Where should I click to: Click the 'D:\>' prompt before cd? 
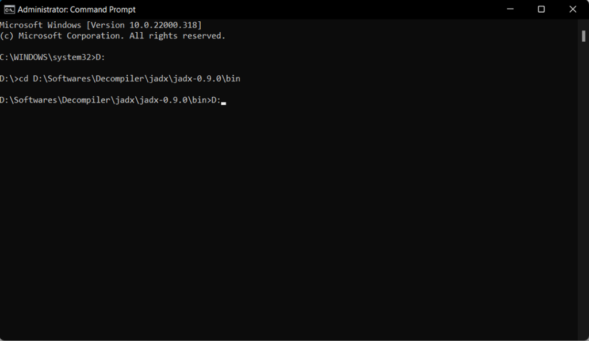click(9, 79)
